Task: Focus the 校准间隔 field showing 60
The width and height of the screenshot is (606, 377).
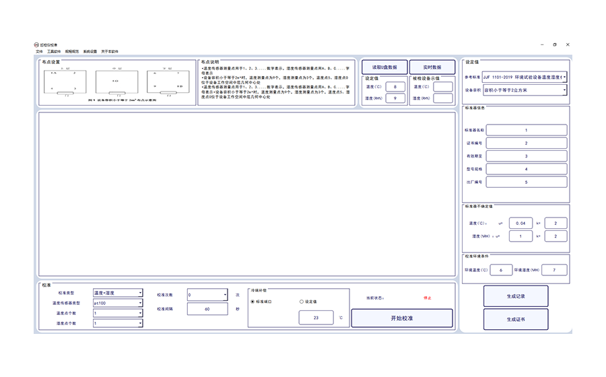Action: click(x=208, y=309)
